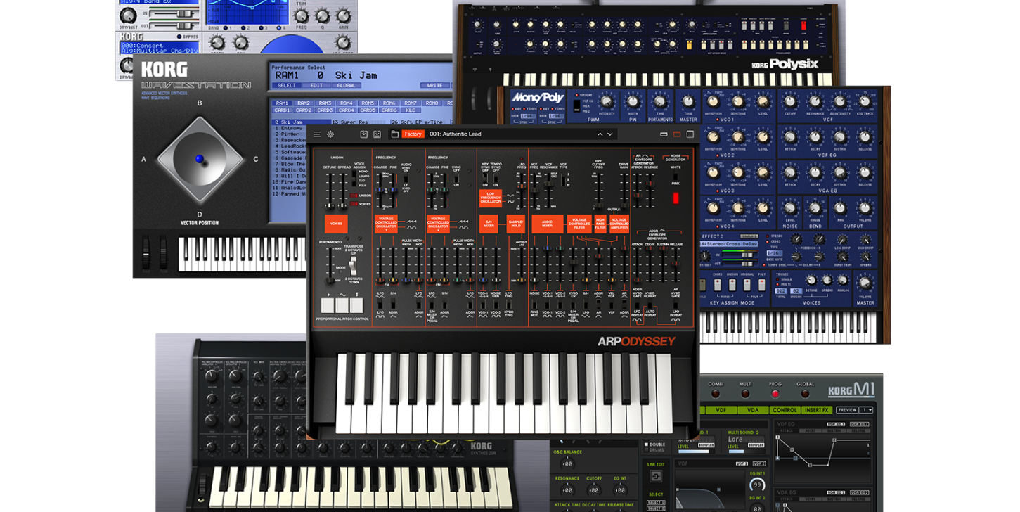Open the ARP Odyssey hamburger menu
This screenshot has height=512, width=1020.
pyautogui.click(x=316, y=133)
